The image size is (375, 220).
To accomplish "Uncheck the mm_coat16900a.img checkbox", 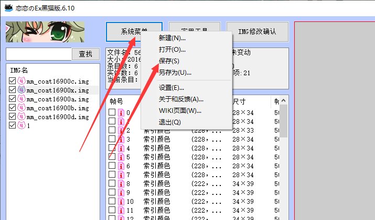I will 13,99.
